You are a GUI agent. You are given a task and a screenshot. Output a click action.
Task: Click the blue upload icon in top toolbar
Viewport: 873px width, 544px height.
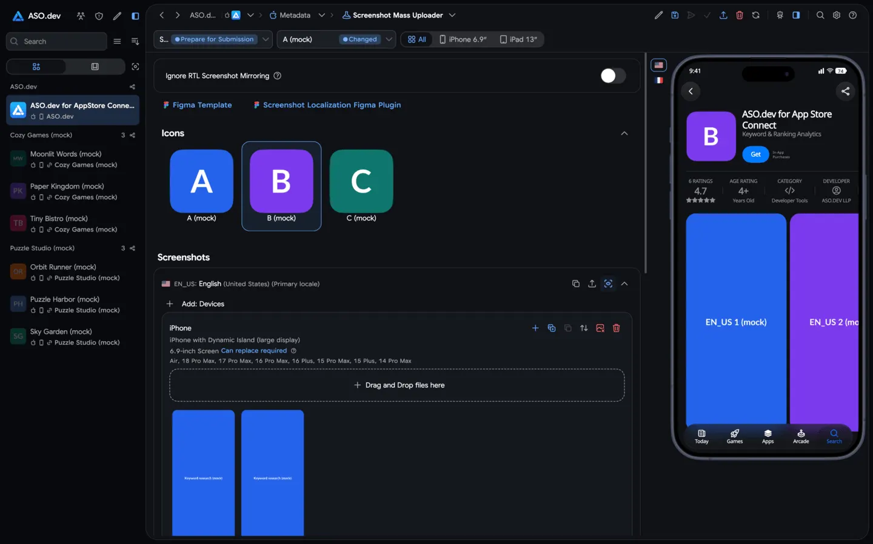(723, 15)
